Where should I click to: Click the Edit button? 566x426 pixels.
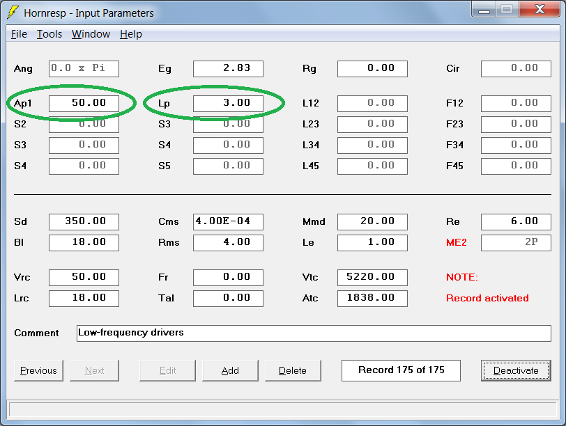[167, 370]
